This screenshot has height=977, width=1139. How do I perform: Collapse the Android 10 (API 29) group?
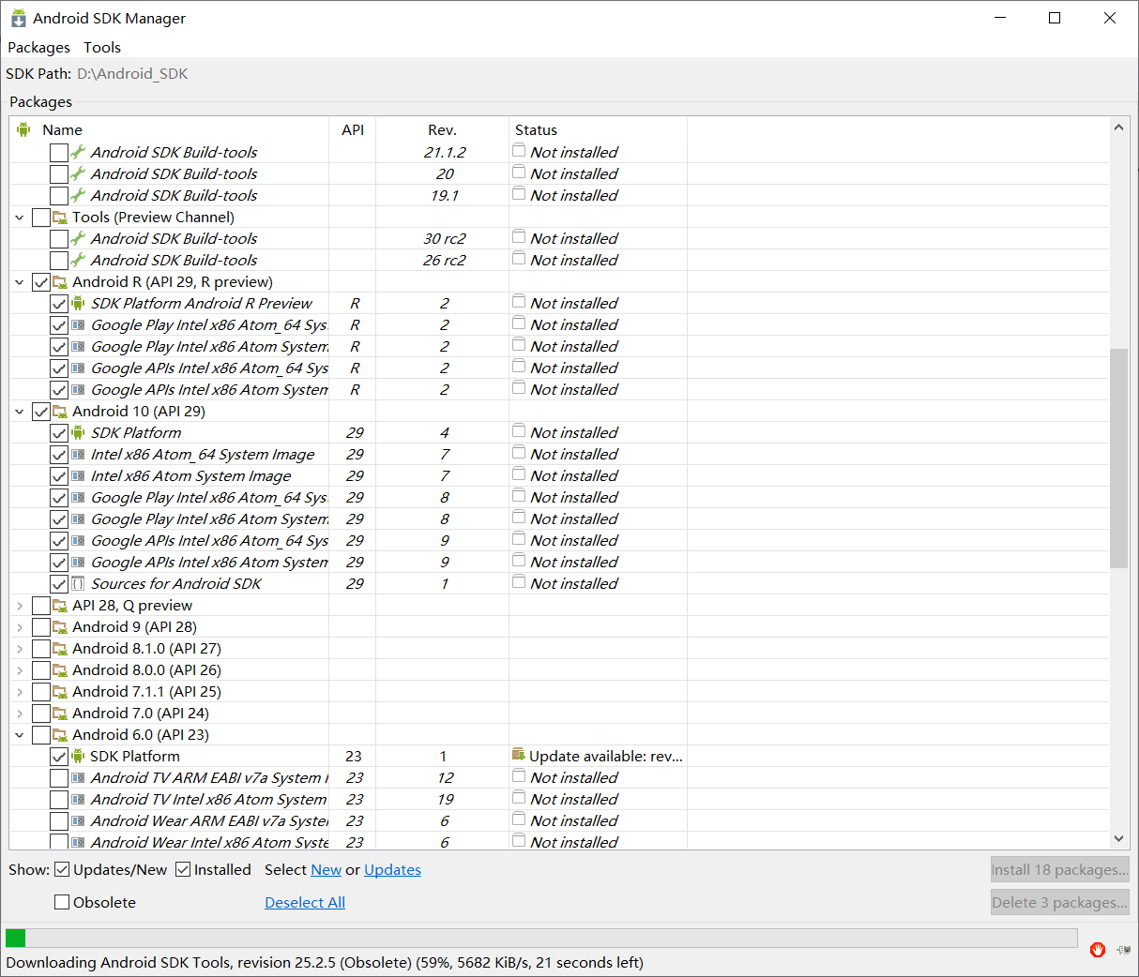20,411
